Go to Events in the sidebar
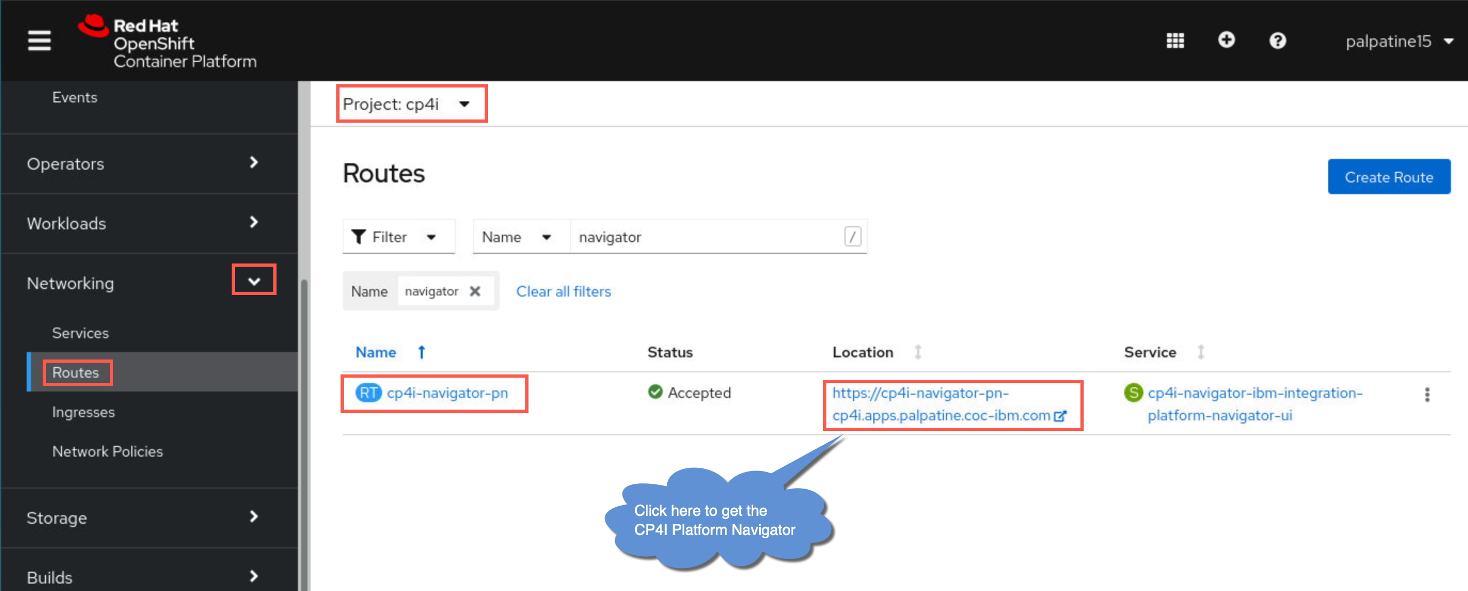Image resolution: width=1468 pixels, height=591 pixels. point(75,98)
